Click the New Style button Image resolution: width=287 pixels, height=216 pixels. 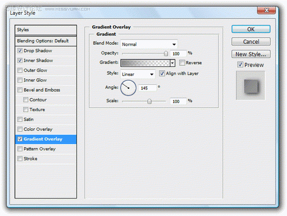click(251, 54)
